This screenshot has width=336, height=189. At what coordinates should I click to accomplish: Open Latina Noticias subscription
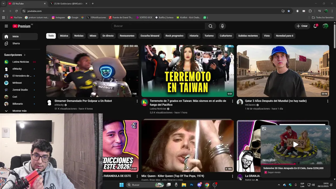[x=20, y=62]
